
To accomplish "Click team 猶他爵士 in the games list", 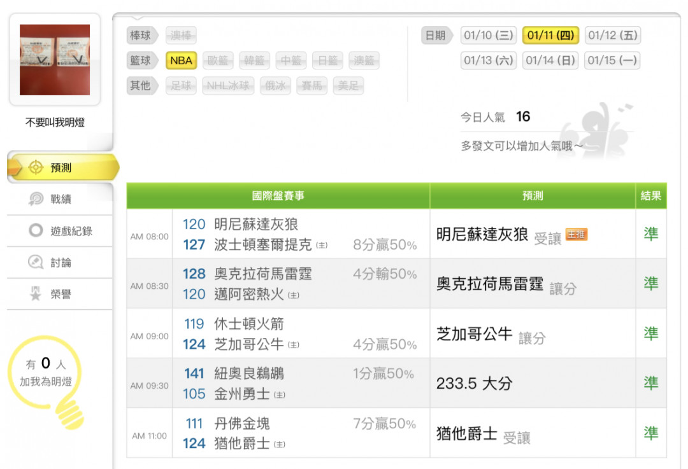I will coord(242,444).
